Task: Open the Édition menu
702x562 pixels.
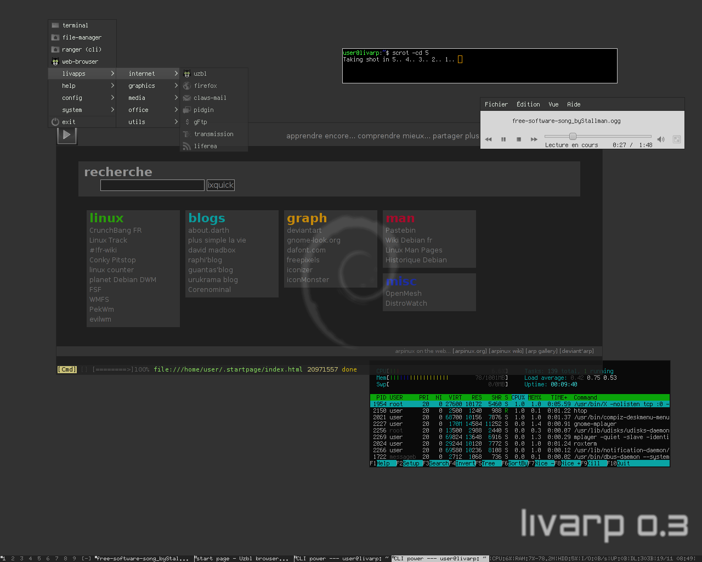Action: (528, 104)
